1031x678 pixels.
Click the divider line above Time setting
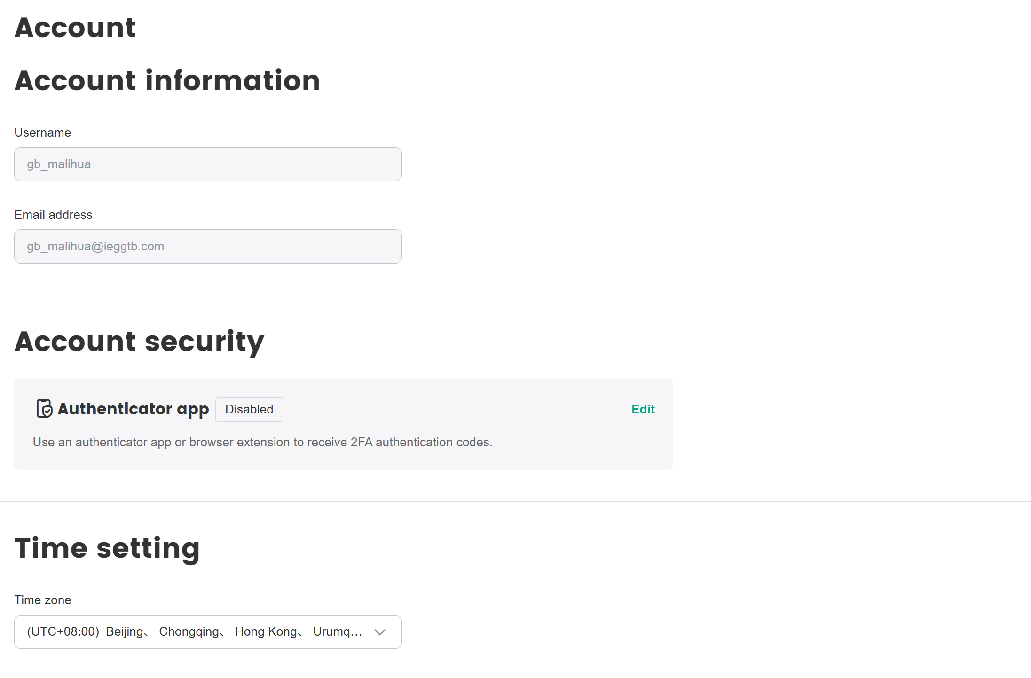(x=515, y=502)
